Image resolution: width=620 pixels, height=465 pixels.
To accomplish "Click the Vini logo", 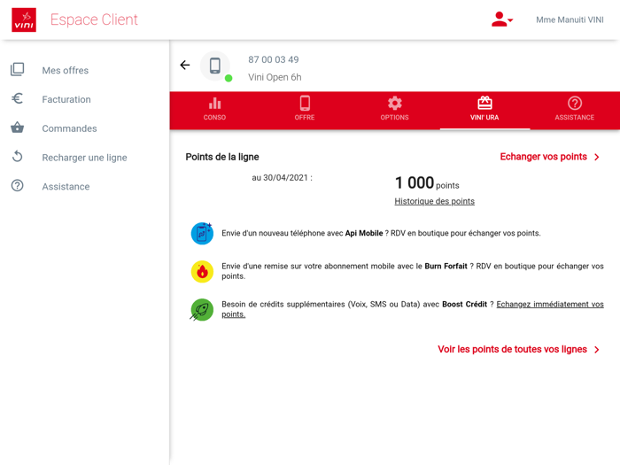I will [x=24, y=19].
